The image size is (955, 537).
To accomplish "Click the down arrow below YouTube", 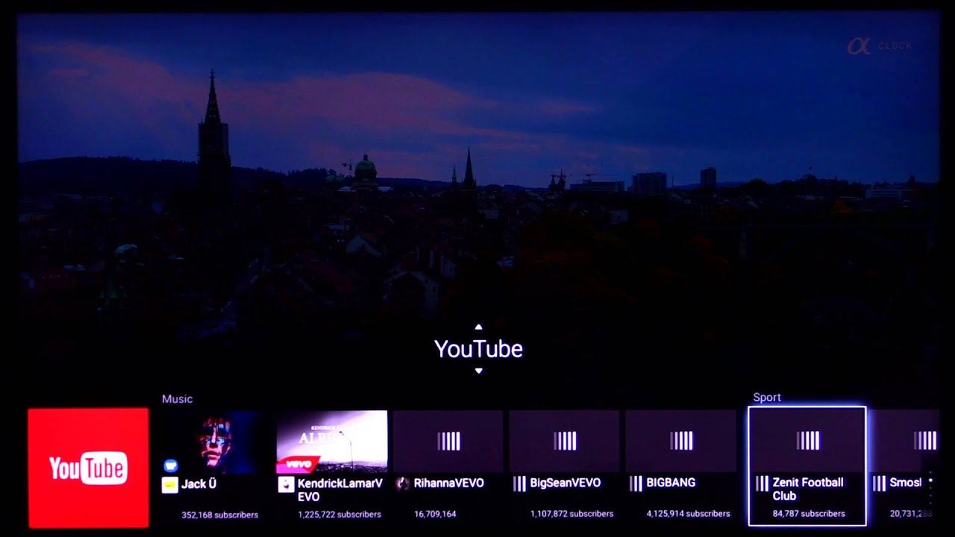I will 478,371.
